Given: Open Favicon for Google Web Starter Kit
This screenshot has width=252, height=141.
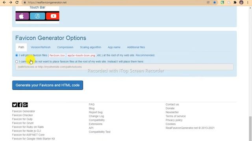Looking at the screenshot, I should (x=33, y=139).
